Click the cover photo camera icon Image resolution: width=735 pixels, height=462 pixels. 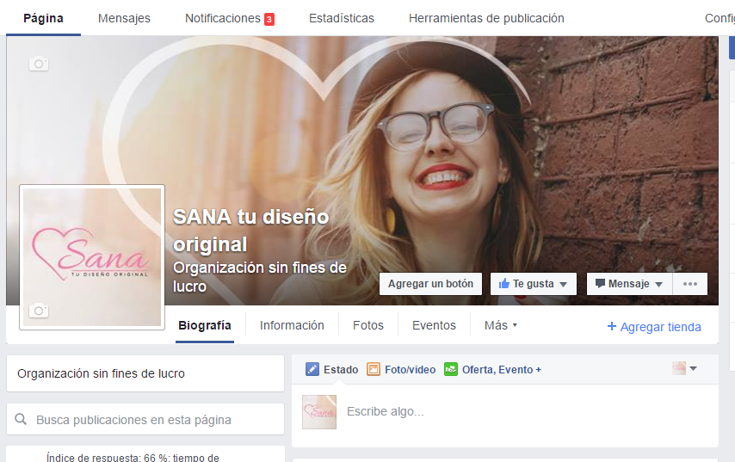pos(39,64)
